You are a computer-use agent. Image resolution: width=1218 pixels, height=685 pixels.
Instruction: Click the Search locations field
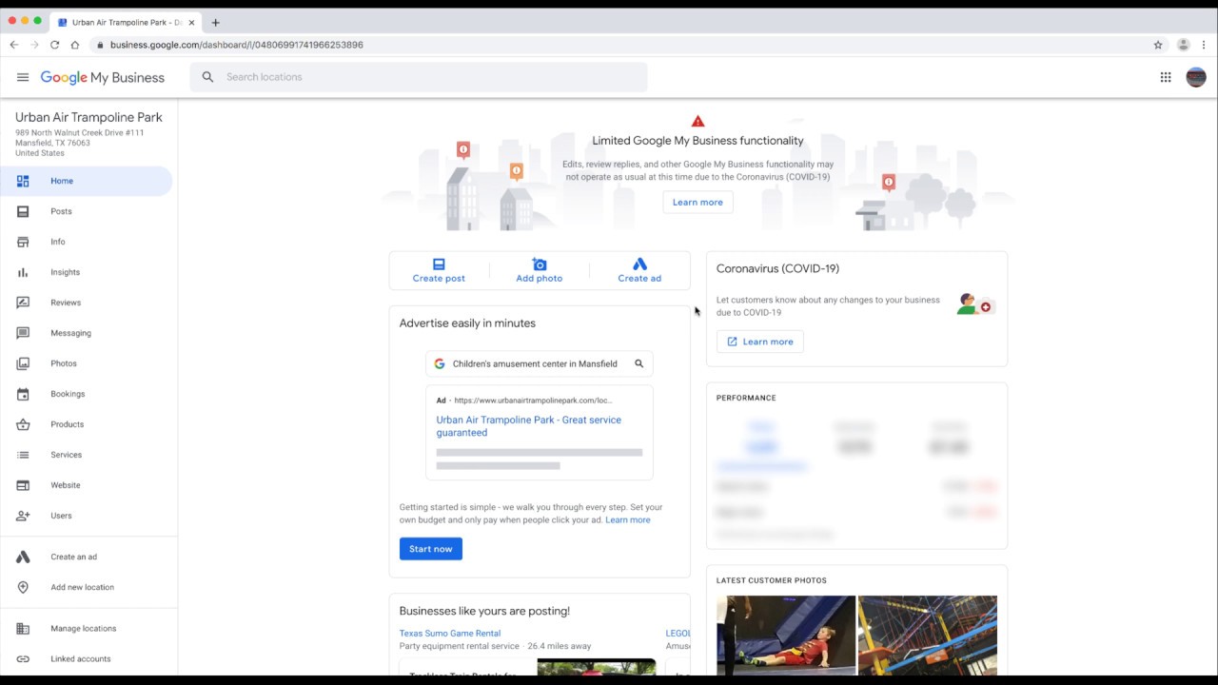tap(419, 77)
